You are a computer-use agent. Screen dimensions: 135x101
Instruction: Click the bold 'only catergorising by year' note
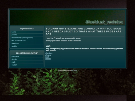[84, 50]
